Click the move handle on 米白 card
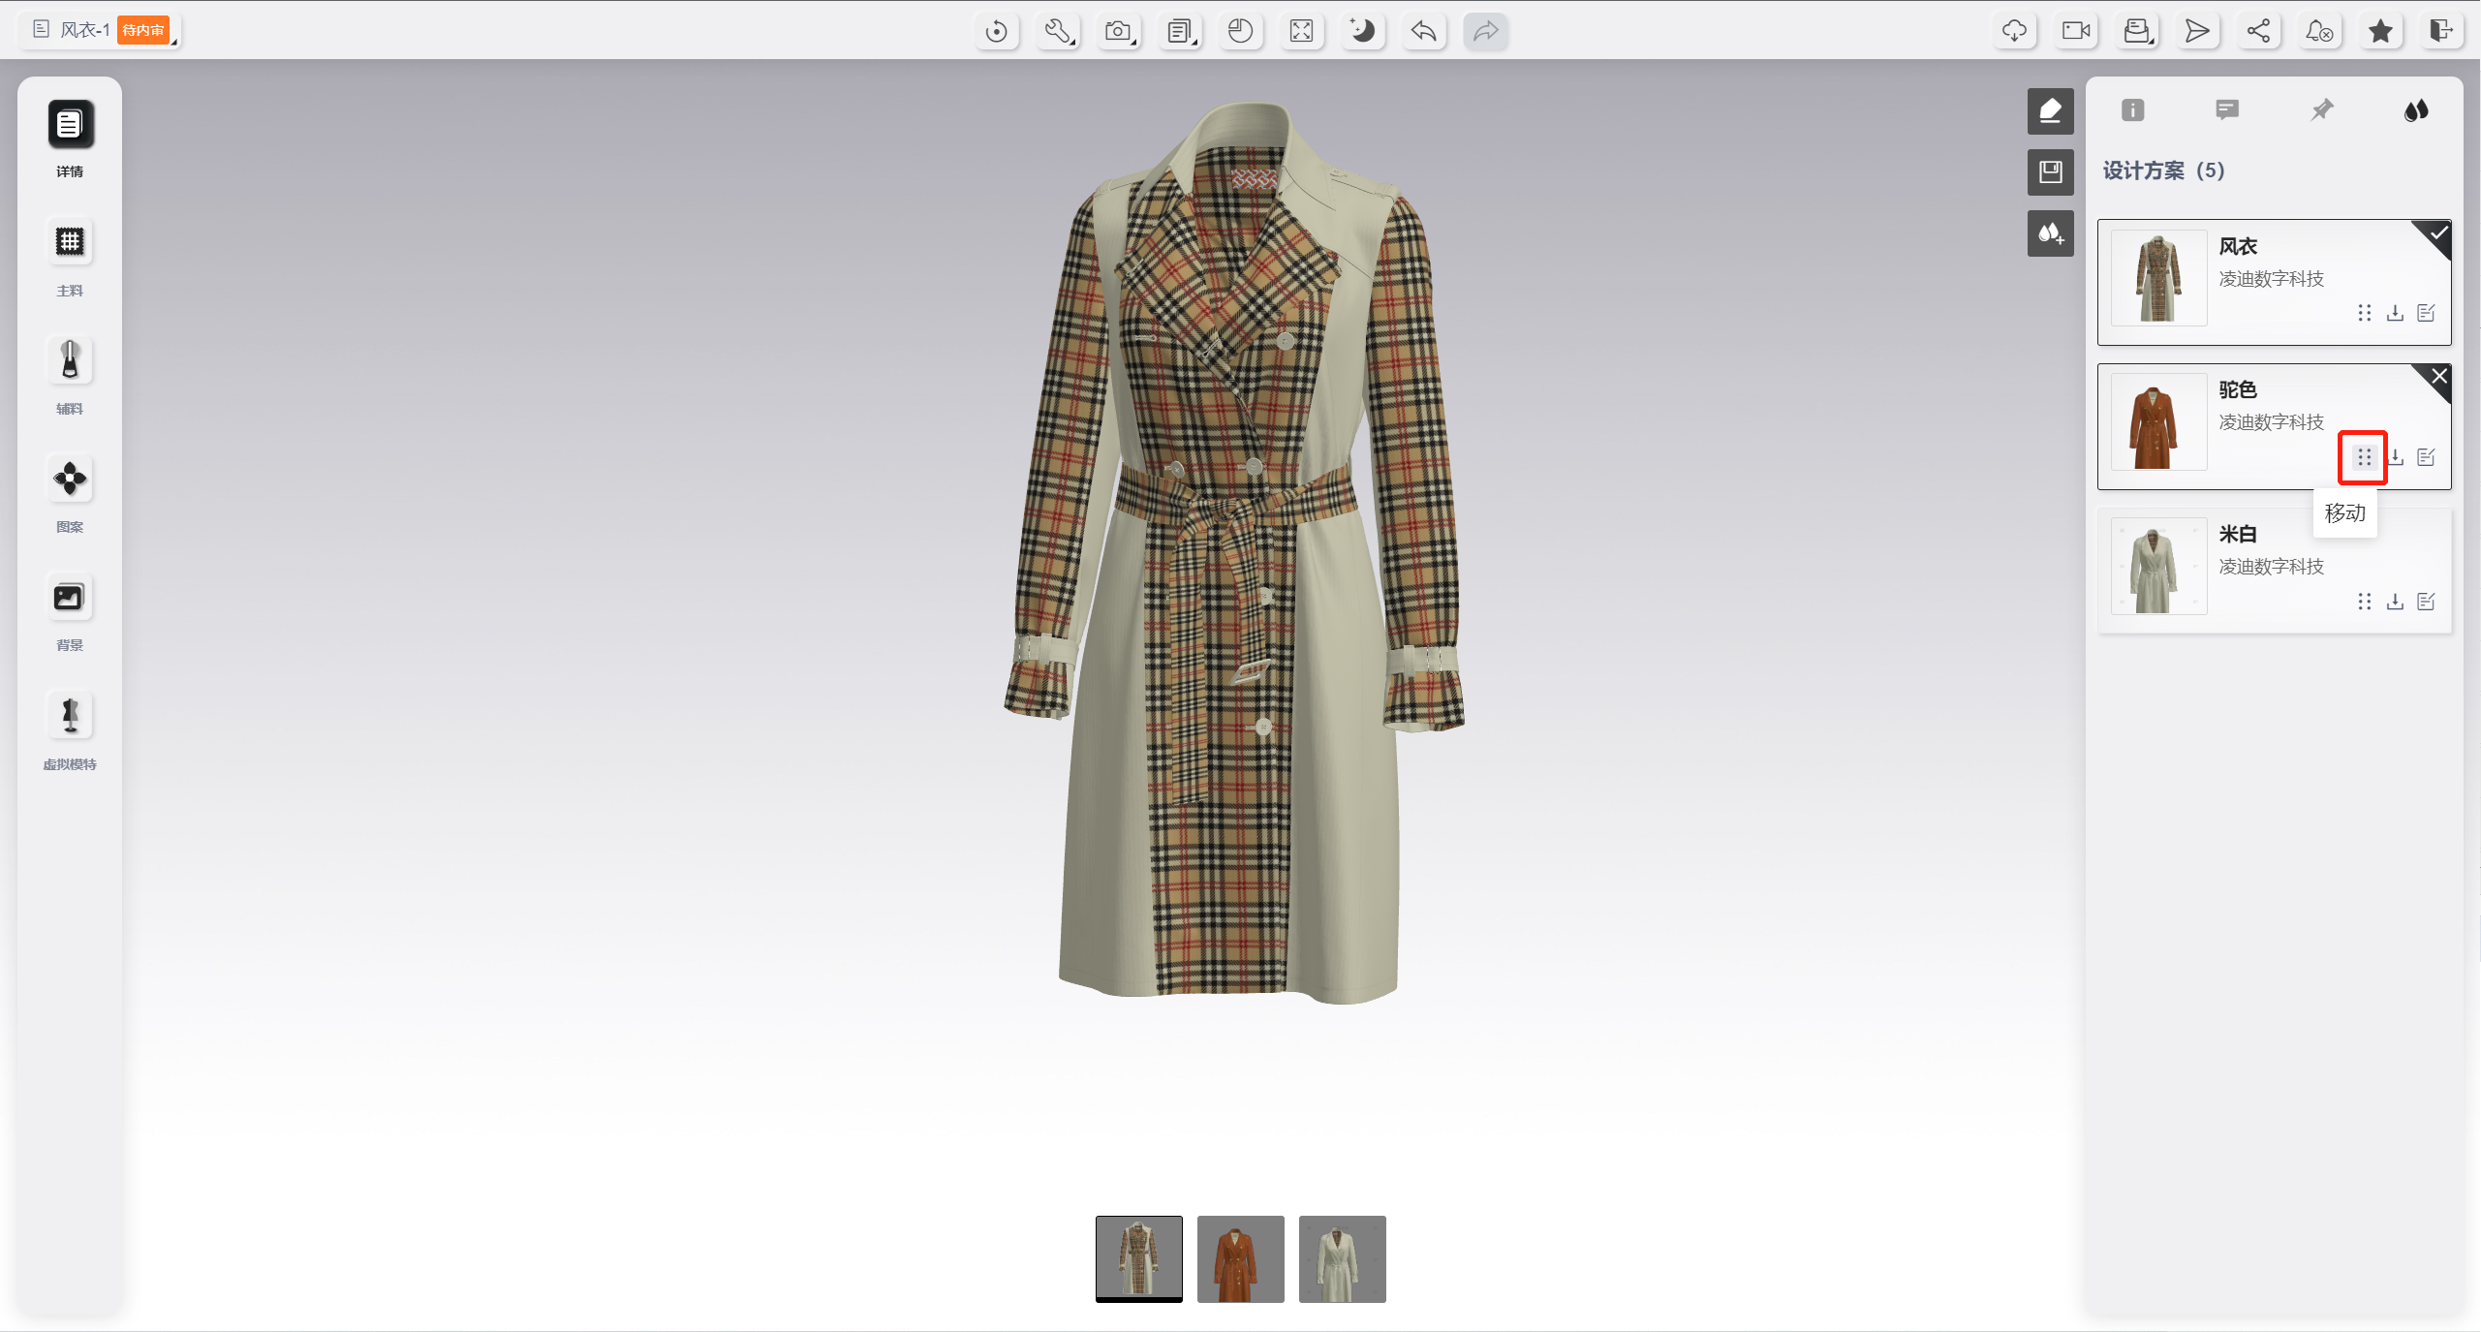2481x1332 pixels. pyautogui.click(x=2364, y=602)
